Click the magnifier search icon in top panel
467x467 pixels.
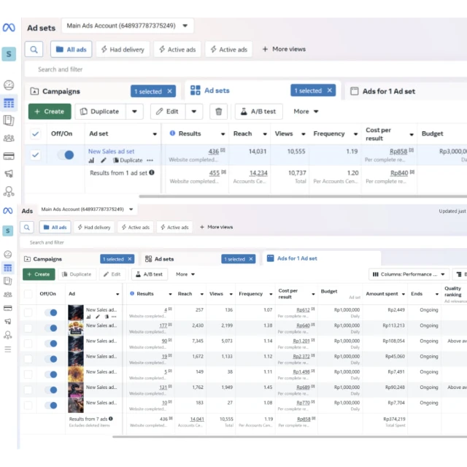34,50
